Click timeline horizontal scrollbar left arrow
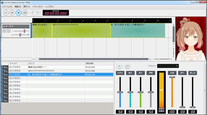The height and width of the screenshot is (115, 207). [x=34, y=59]
